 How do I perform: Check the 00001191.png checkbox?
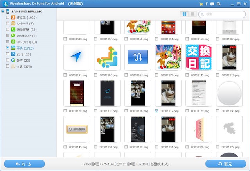(x=65, y=75)
